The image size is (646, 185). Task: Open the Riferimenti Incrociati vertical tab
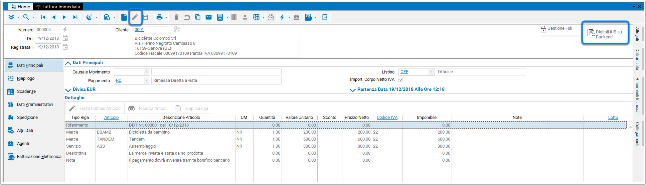click(x=637, y=96)
